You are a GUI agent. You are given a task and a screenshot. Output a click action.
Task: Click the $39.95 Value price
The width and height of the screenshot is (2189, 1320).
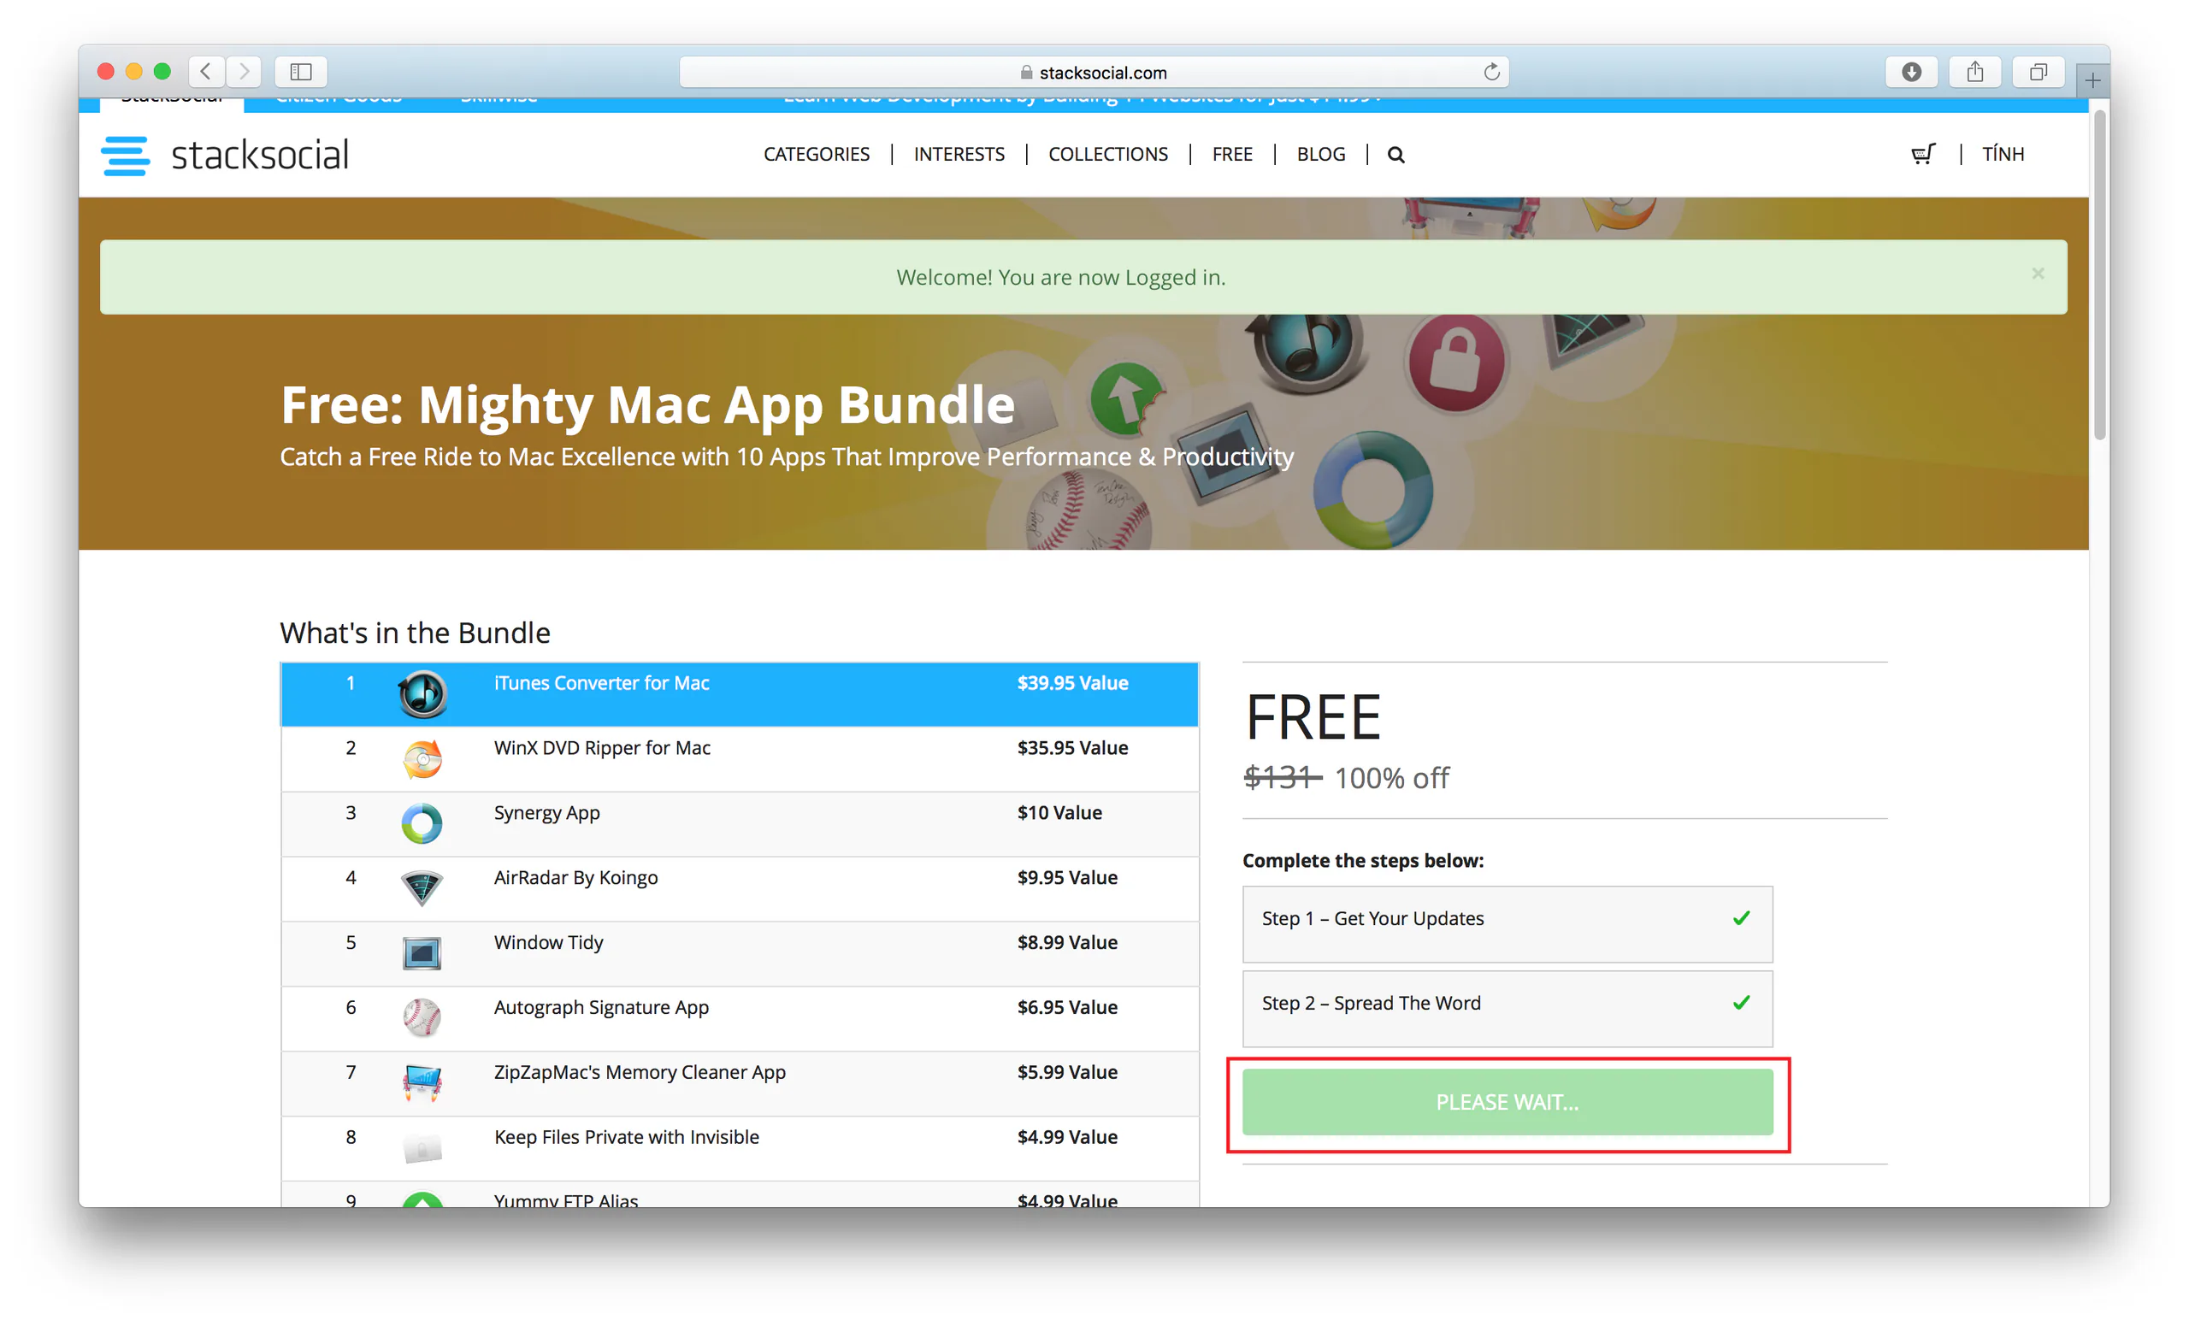coord(1072,682)
